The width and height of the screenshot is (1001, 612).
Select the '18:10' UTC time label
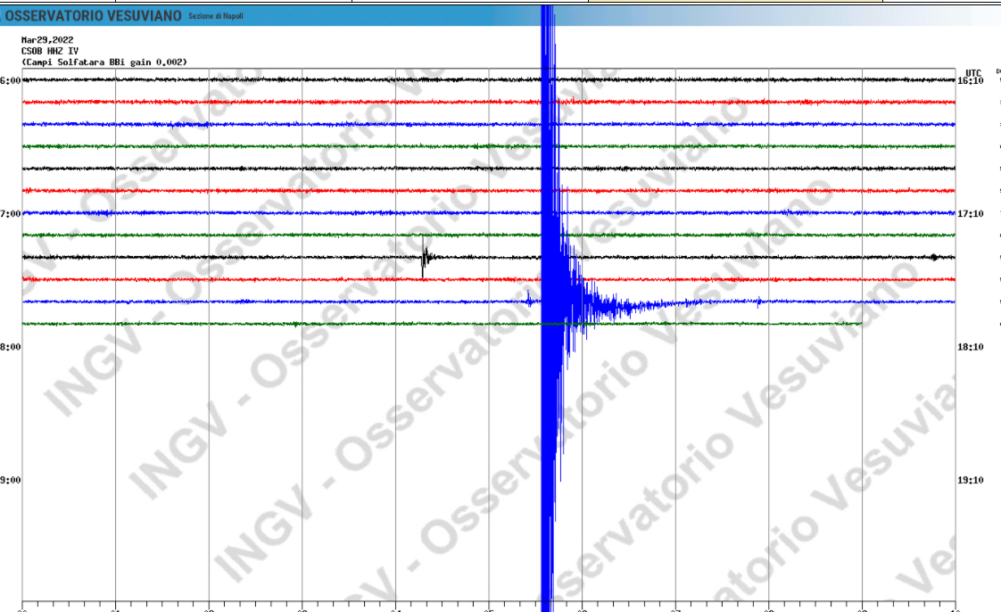click(971, 347)
